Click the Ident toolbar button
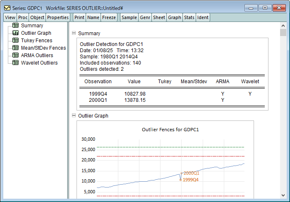The width and height of the screenshot is (290, 202). (203, 17)
